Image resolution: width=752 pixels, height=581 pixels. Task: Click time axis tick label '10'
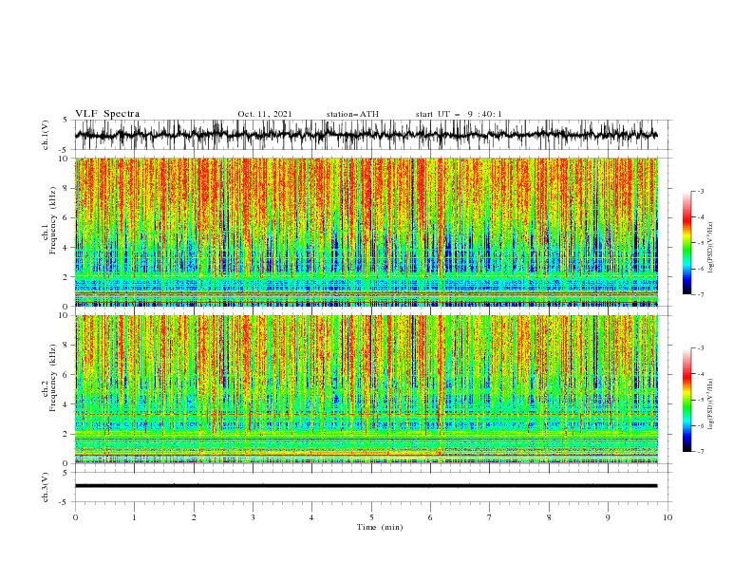(667, 517)
